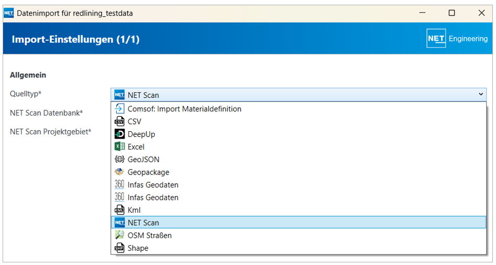This screenshot has height=265, width=496.
Task: Collapse the Quelltyp dropdown arrow
Action: 480,94
